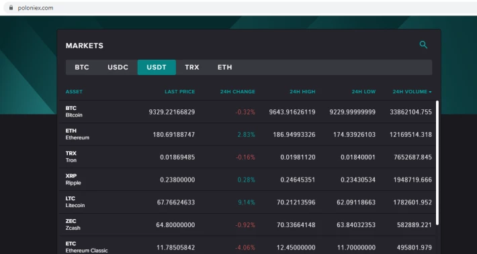477x254 pixels.
Task: Open the markets search magnifier icon
Action: (423, 45)
